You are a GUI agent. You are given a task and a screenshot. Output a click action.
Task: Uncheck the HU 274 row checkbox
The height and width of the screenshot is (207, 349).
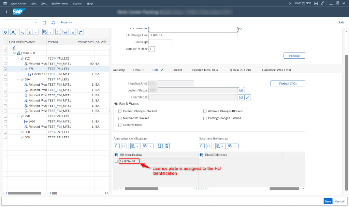[5, 69]
